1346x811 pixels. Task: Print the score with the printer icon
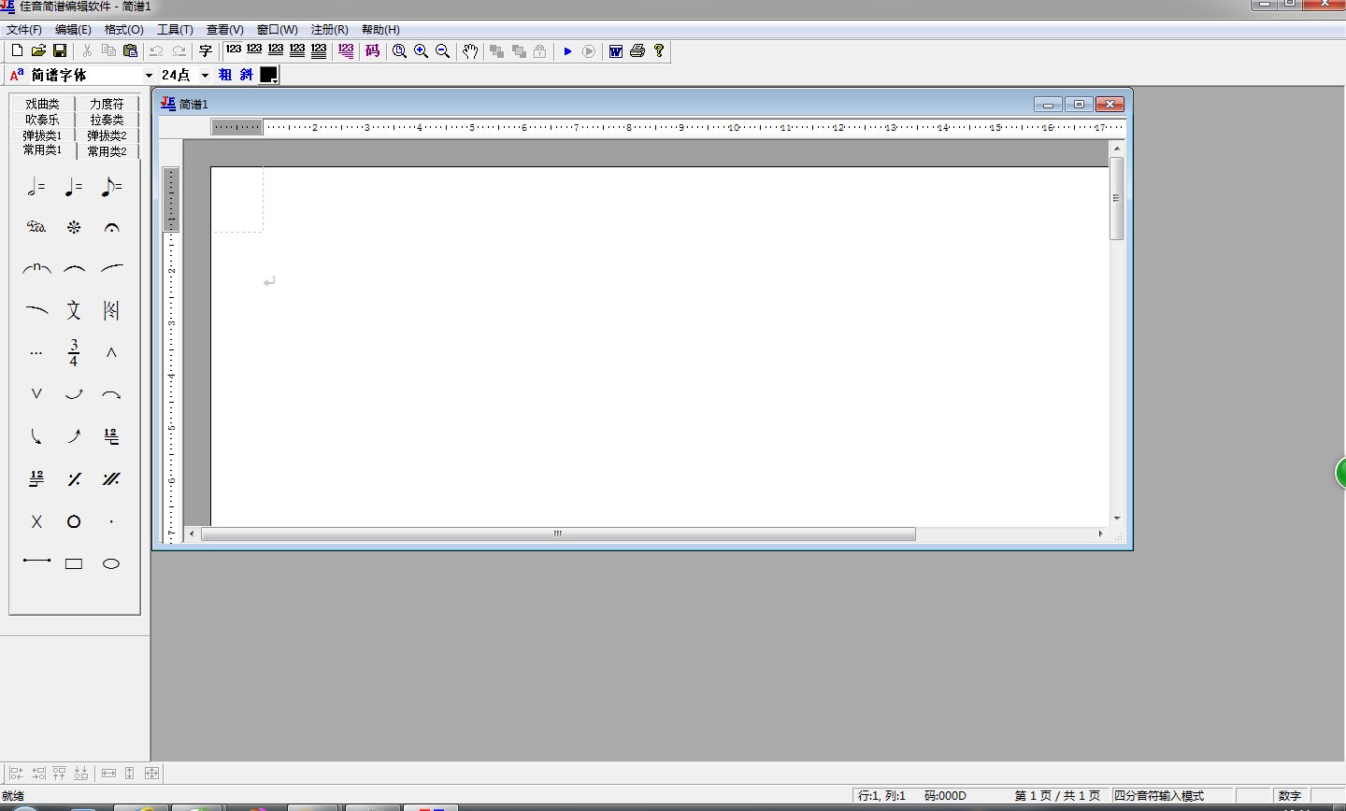637,51
